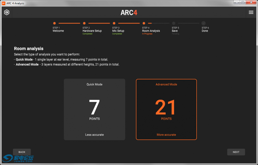Minimize the ARC 4 Analysis window
This screenshot has width=258, height=165.
coord(237,2)
